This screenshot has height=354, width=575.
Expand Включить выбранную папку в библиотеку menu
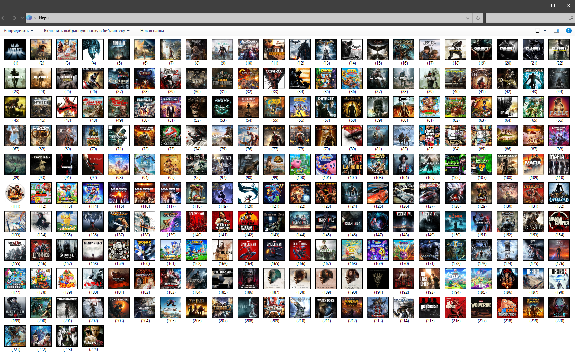click(87, 31)
